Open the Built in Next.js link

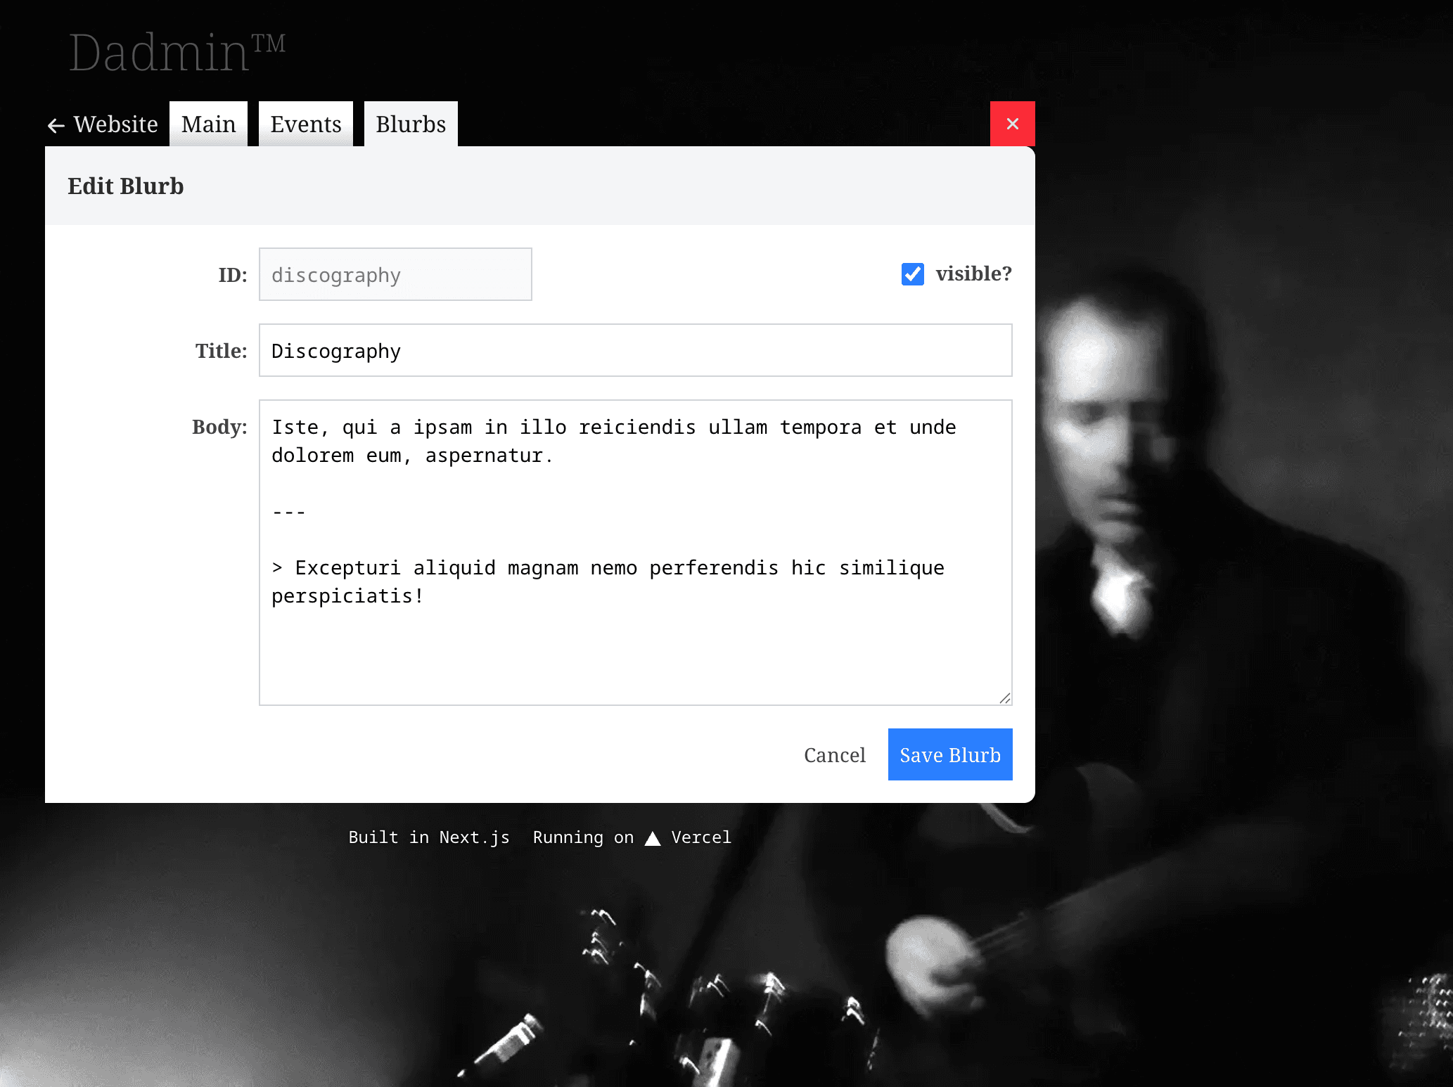pyautogui.click(x=429, y=837)
